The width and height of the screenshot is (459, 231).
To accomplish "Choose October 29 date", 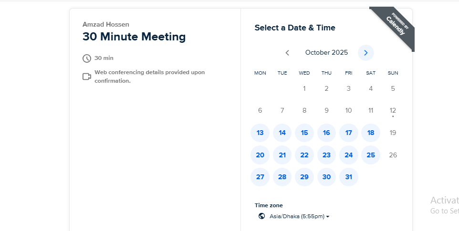I will click(304, 177).
